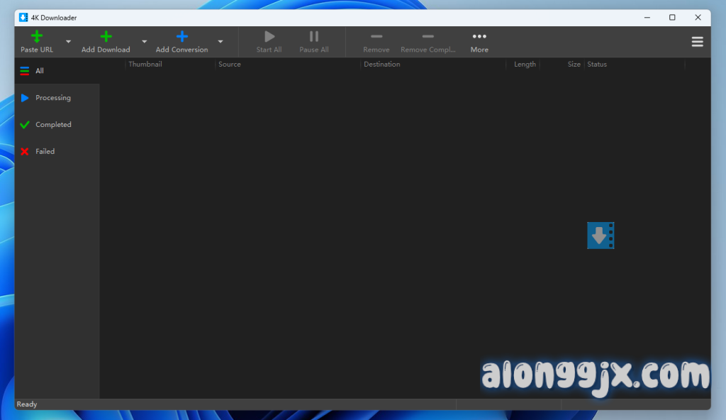Show Processing downloads in sidebar

52,98
